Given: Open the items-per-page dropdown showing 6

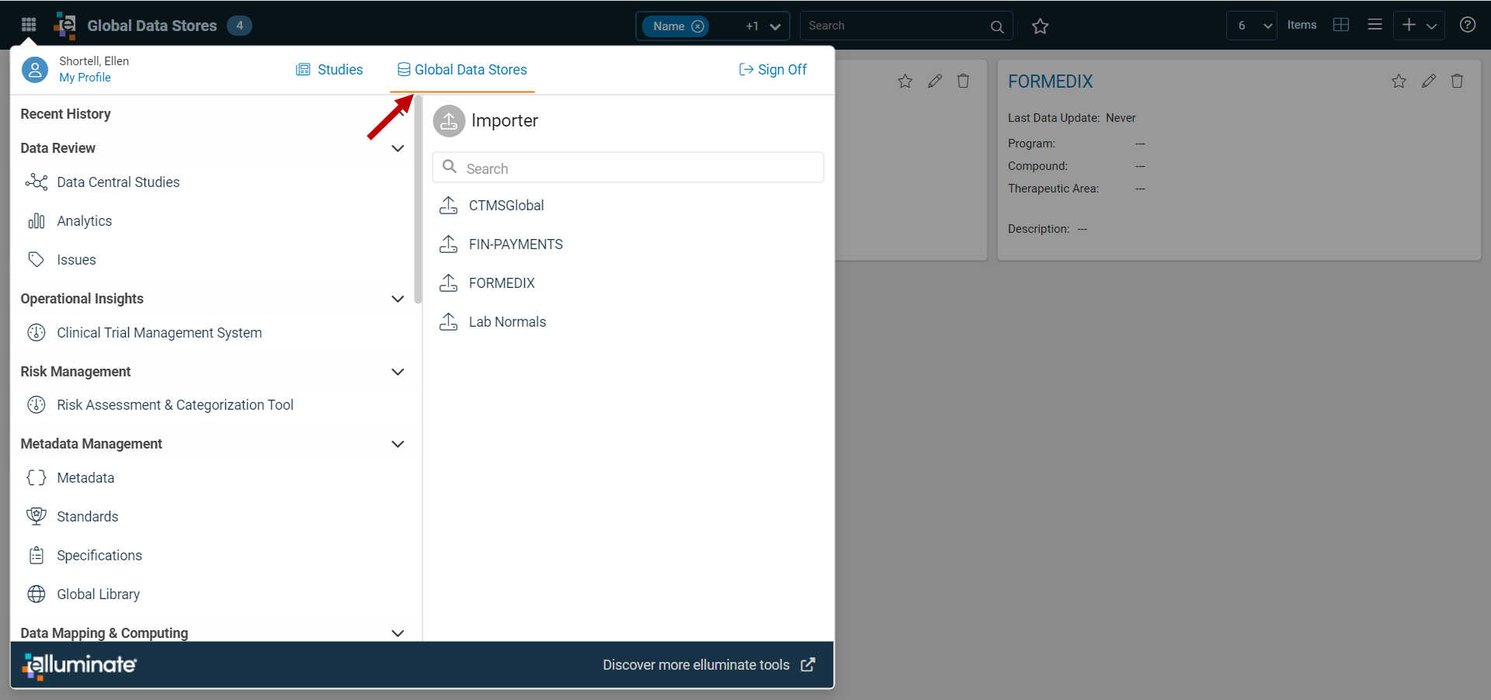Looking at the screenshot, I should (x=1252, y=26).
